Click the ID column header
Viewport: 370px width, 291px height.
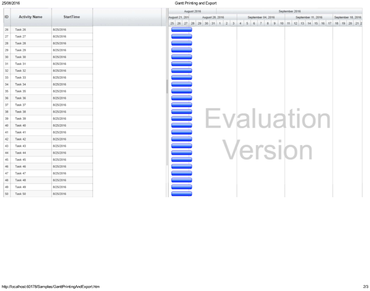tap(7, 17)
